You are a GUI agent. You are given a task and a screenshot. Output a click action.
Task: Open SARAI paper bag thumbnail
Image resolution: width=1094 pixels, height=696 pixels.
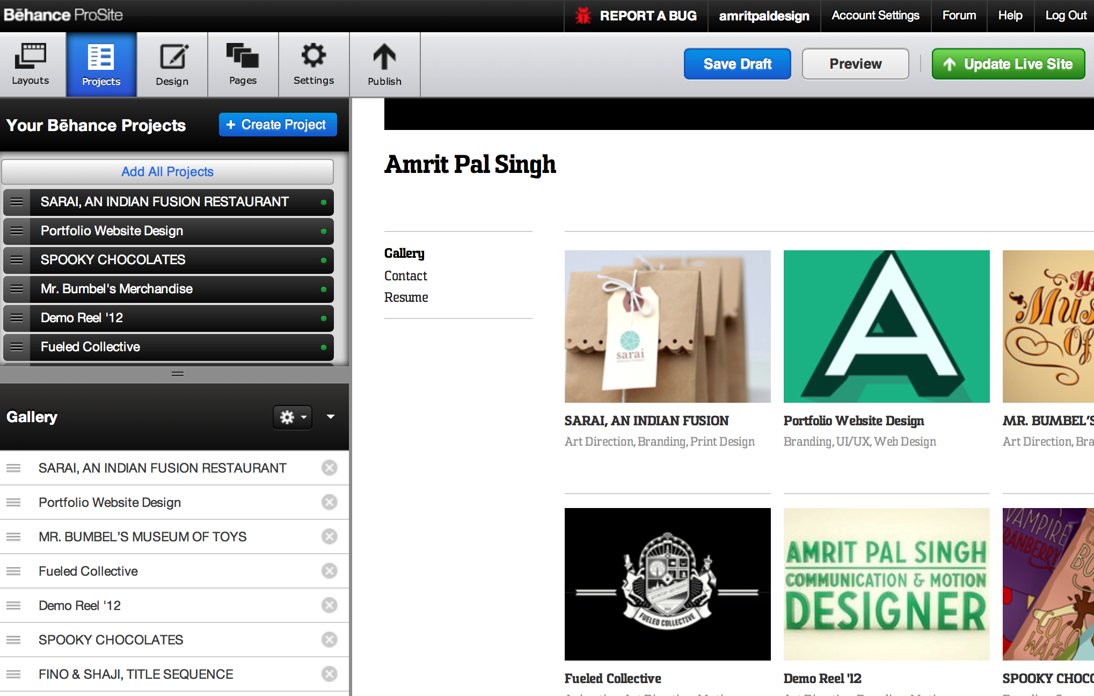(667, 327)
